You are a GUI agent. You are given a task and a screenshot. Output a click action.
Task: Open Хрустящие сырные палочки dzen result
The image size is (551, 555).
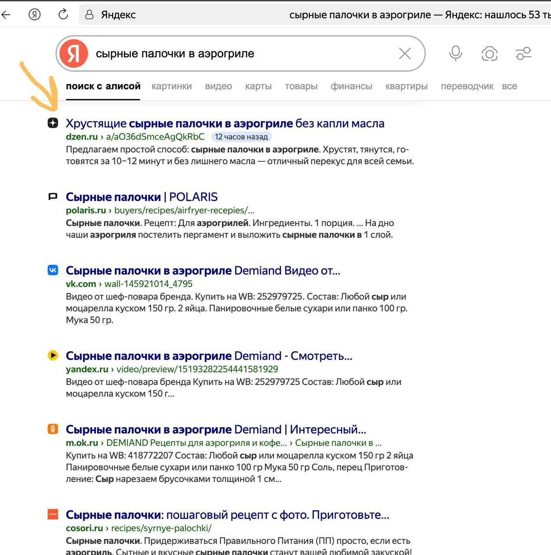(225, 124)
